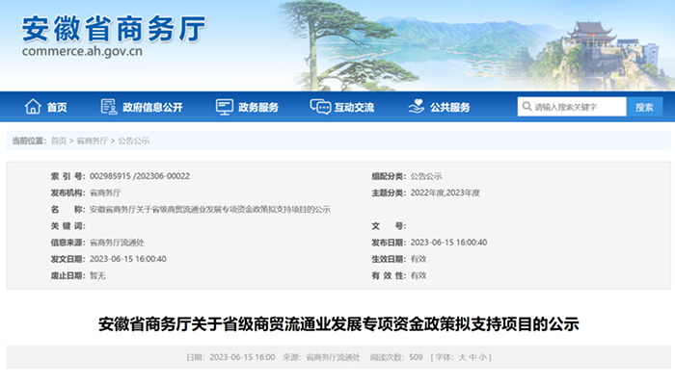Screen dimensions: 675x385
Task: Click the hand-heart icon beside 公共服务
Action: (x=416, y=107)
